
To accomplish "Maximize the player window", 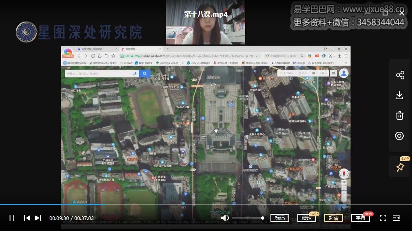I will point(385,13).
